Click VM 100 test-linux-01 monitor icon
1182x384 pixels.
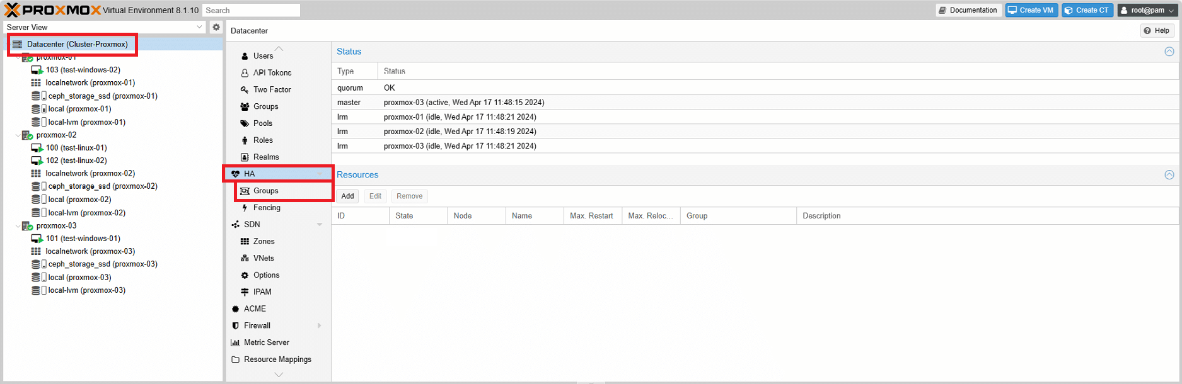click(x=37, y=148)
